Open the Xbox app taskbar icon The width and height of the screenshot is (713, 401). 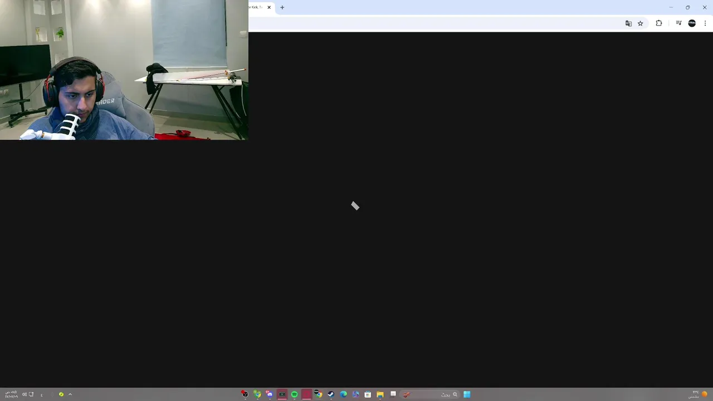(282, 394)
